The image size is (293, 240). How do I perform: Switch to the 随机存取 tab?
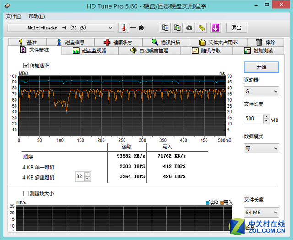click(x=206, y=50)
